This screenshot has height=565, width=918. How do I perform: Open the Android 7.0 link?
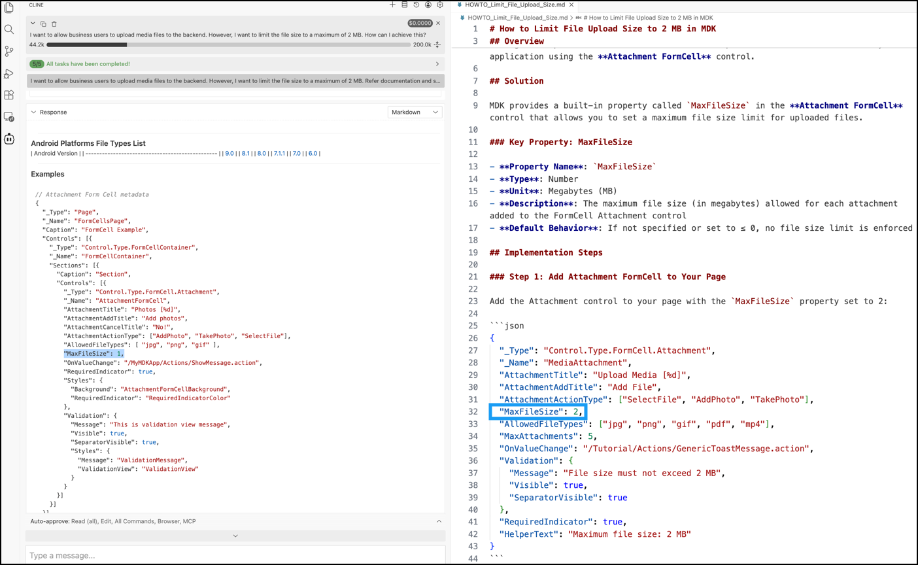(297, 154)
